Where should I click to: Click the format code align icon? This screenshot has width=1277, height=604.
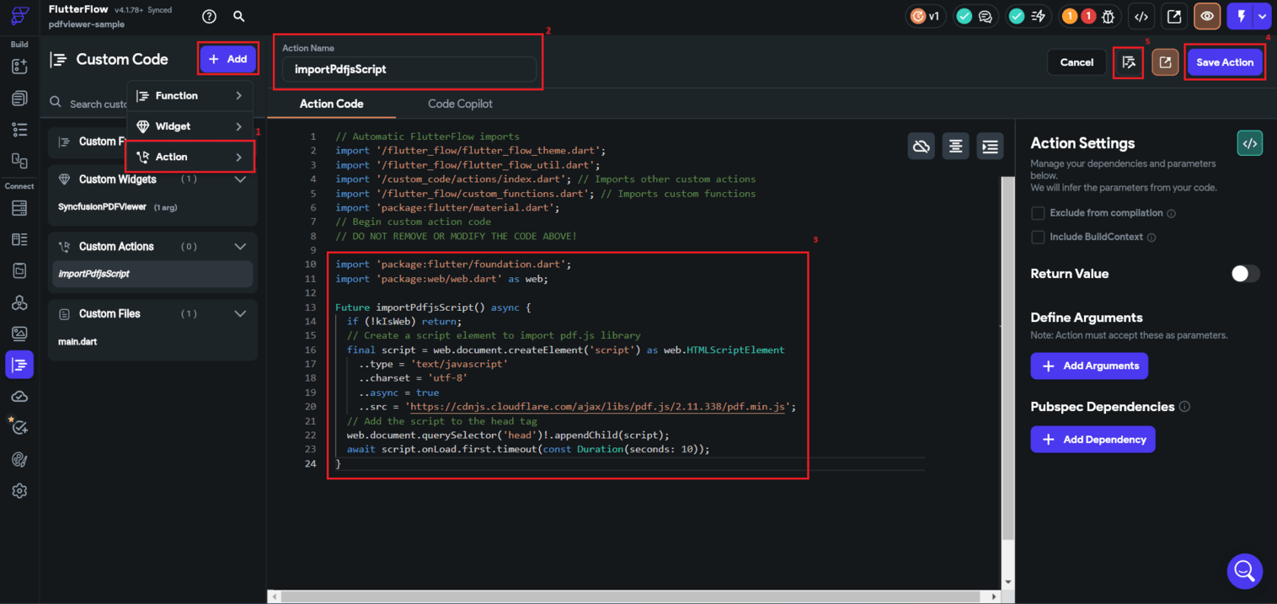pos(955,146)
